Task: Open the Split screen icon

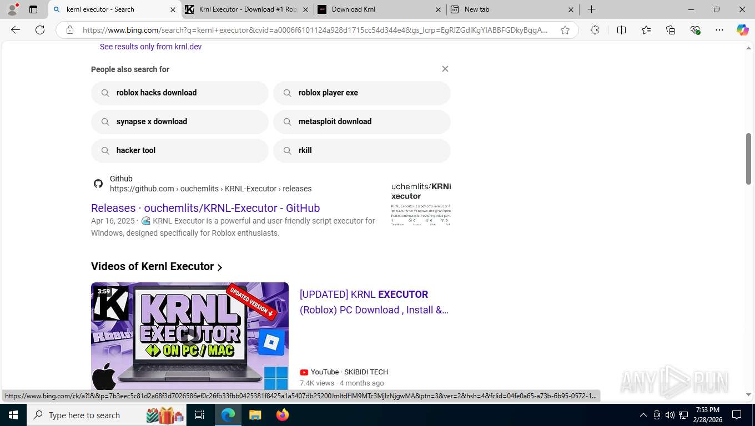Action: coord(621,30)
